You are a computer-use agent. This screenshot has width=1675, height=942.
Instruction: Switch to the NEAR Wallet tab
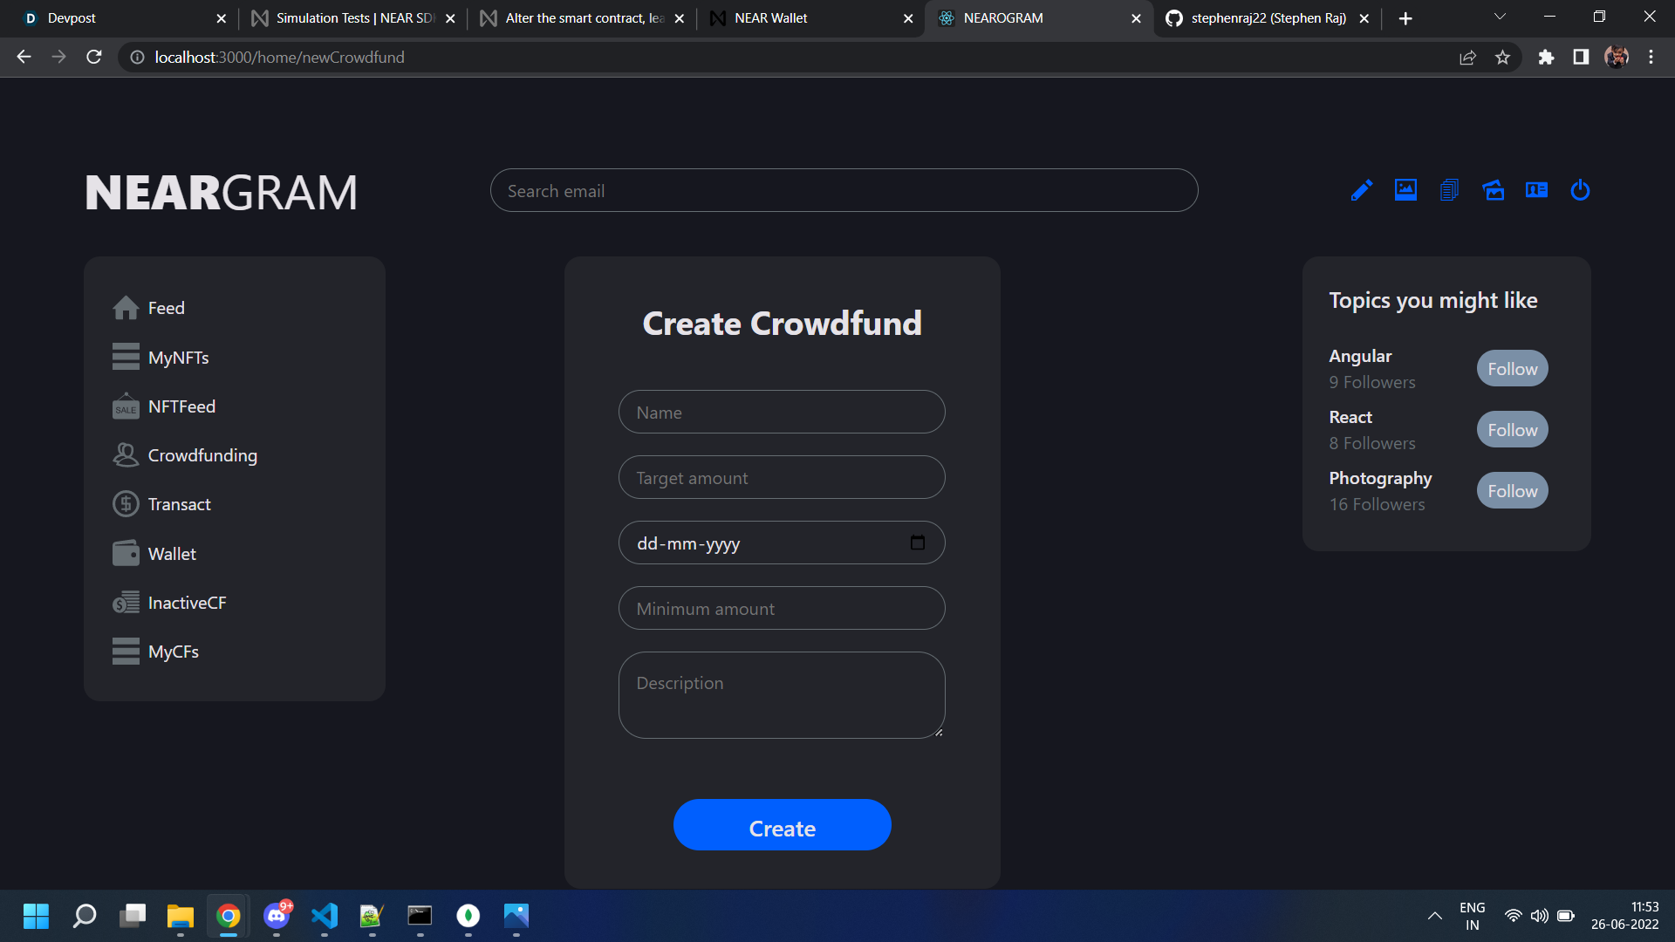point(770,18)
